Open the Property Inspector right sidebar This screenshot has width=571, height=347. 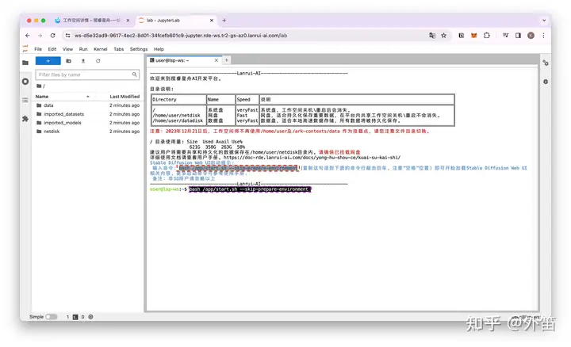[546, 63]
